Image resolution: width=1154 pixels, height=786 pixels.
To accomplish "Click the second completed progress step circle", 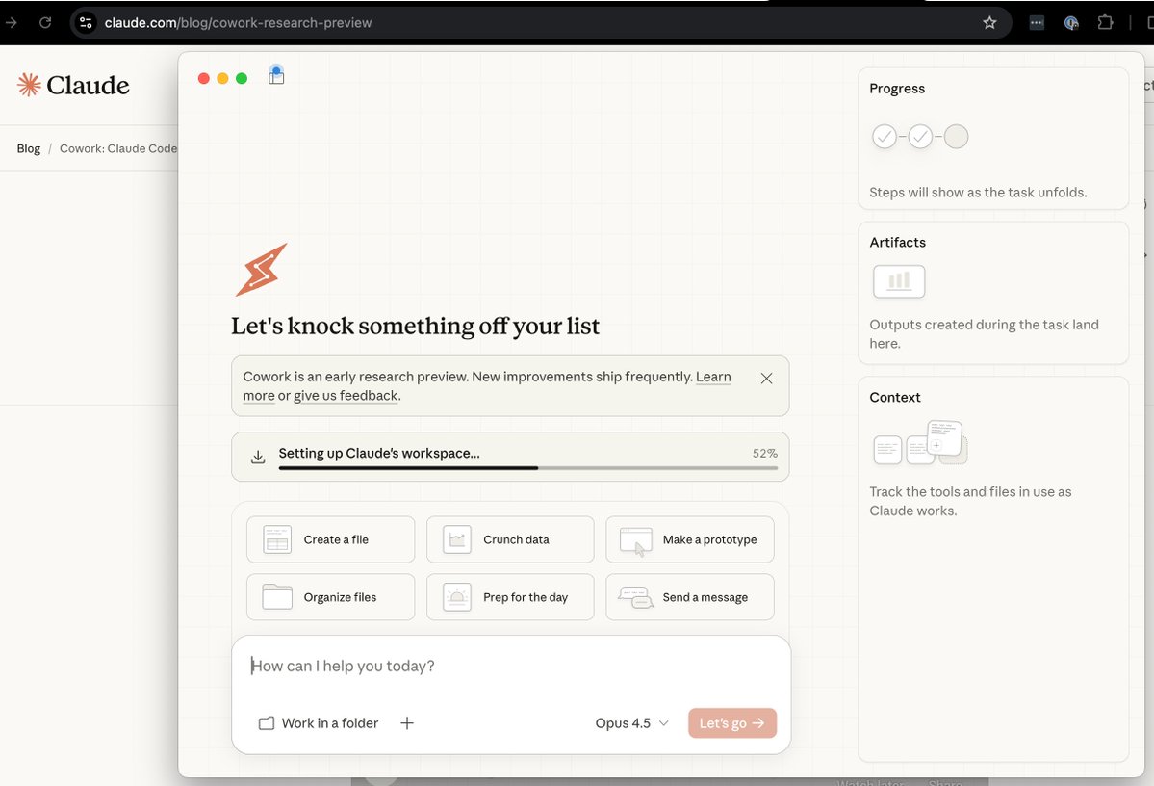I will (x=920, y=136).
